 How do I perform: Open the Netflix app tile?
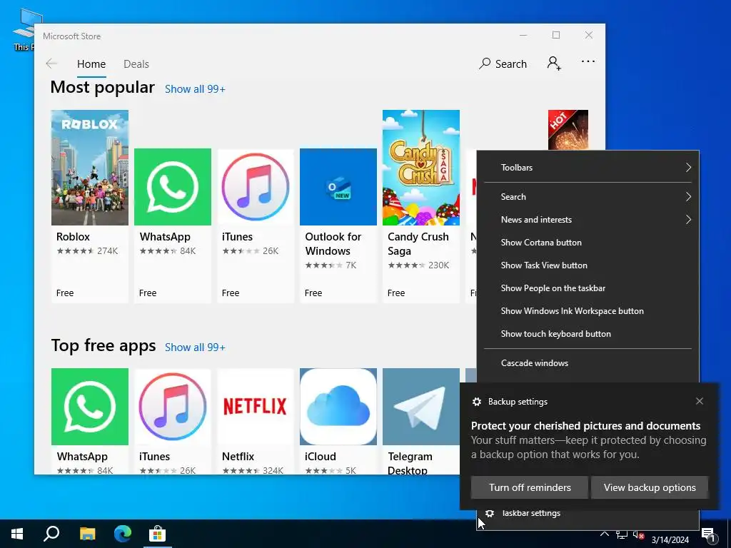pyautogui.click(x=256, y=421)
